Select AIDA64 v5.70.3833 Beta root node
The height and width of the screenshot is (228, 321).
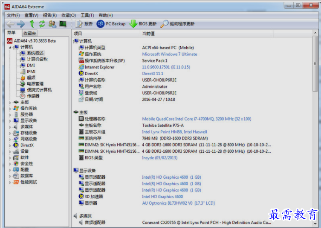[x=31, y=41]
